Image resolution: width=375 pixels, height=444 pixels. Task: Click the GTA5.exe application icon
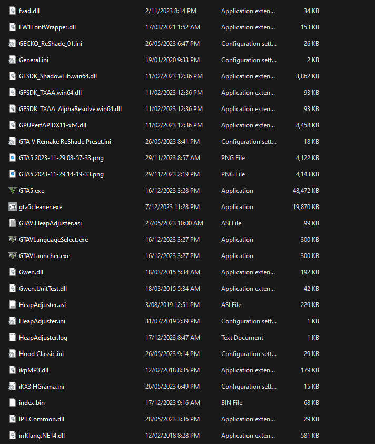13,191
